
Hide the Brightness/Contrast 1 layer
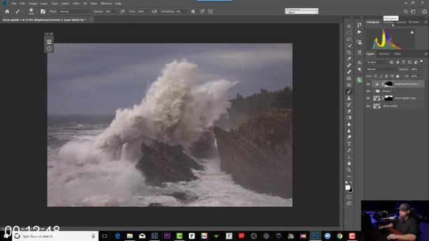tap(368, 84)
